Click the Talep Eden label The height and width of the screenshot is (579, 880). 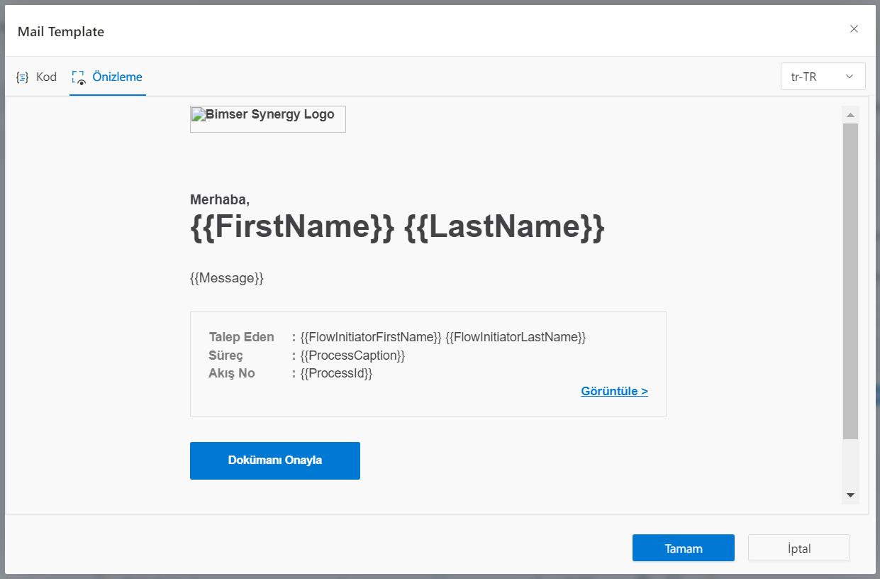[241, 337]
